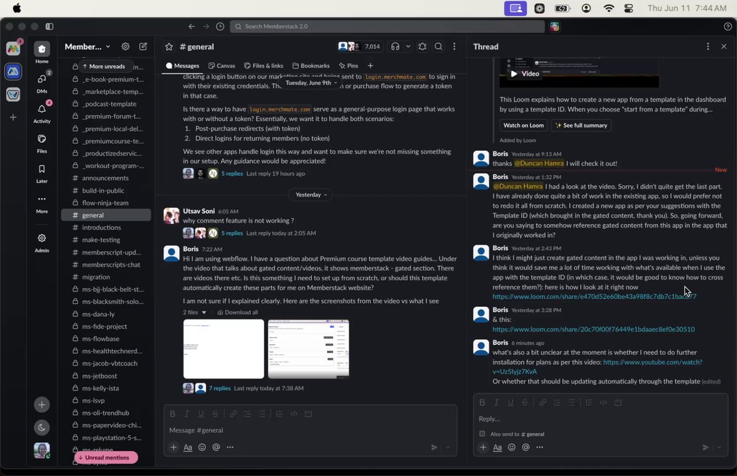Open the More menu in left rail

click(x=42, y=203)
